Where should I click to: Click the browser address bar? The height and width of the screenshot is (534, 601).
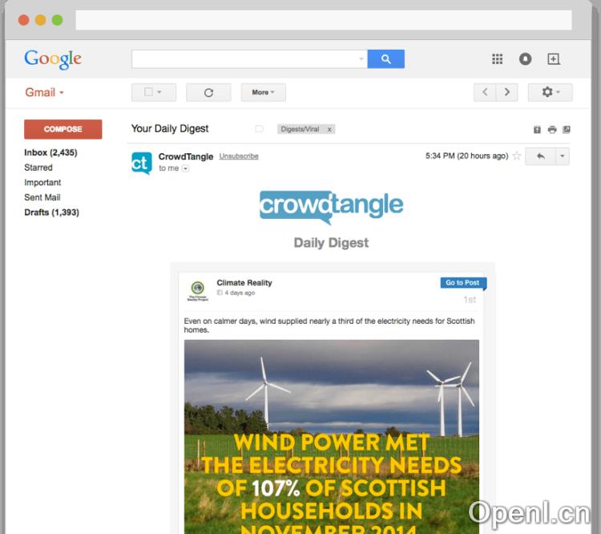324,20
